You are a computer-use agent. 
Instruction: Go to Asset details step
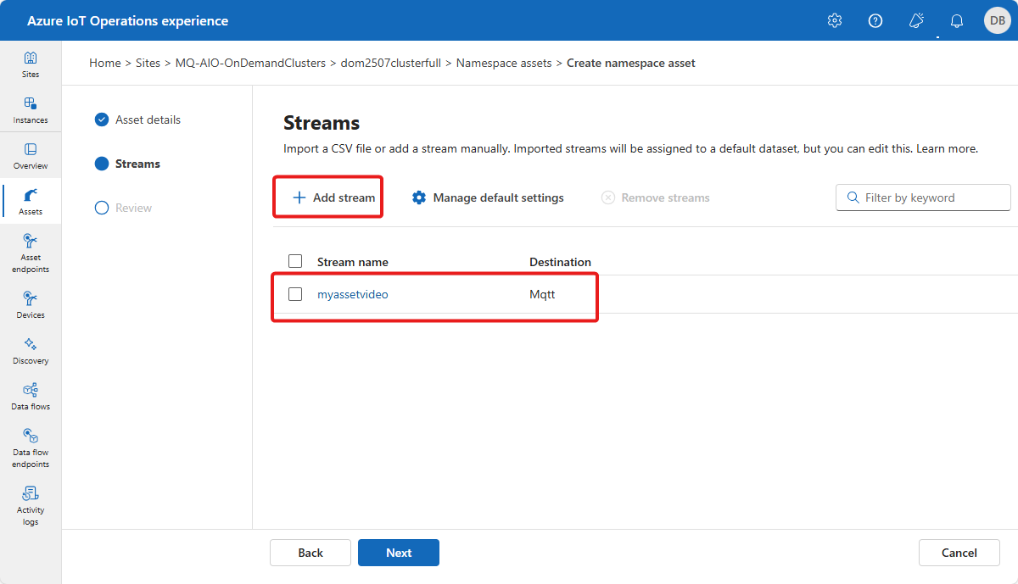coord(137,120)
